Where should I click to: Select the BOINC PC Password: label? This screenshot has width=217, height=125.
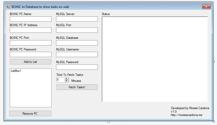(x=23, y=49)
